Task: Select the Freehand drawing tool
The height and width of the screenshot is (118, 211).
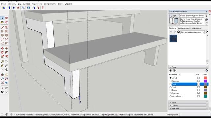Action: (6, 27)
